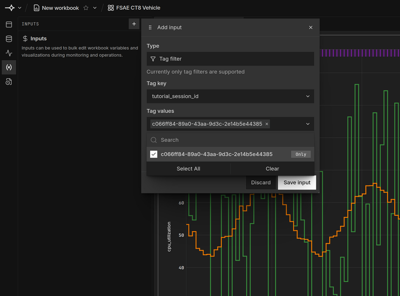The width and height of the screenshot is (400, 296).
Task: Open the layout panel icon in sidebar
Action: coord(9,24)
